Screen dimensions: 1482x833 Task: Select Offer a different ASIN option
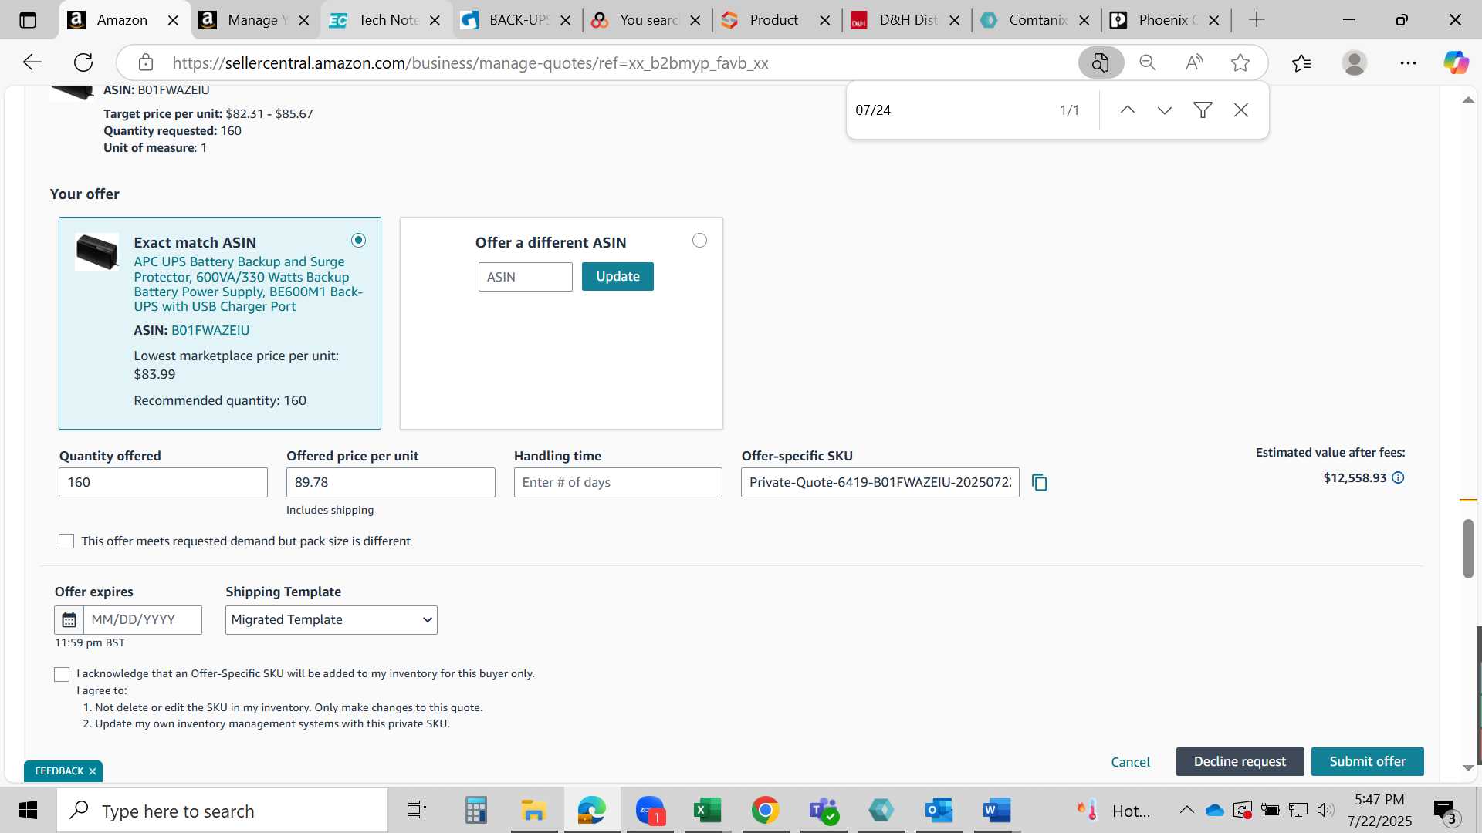point(699,241)
